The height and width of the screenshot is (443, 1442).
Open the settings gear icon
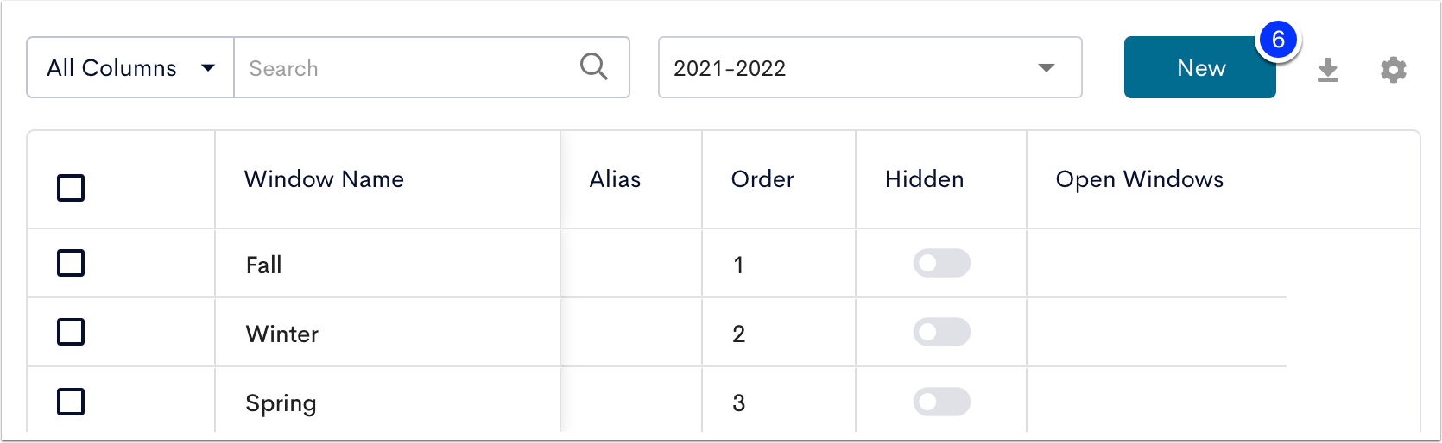[x=1394, y=70]
